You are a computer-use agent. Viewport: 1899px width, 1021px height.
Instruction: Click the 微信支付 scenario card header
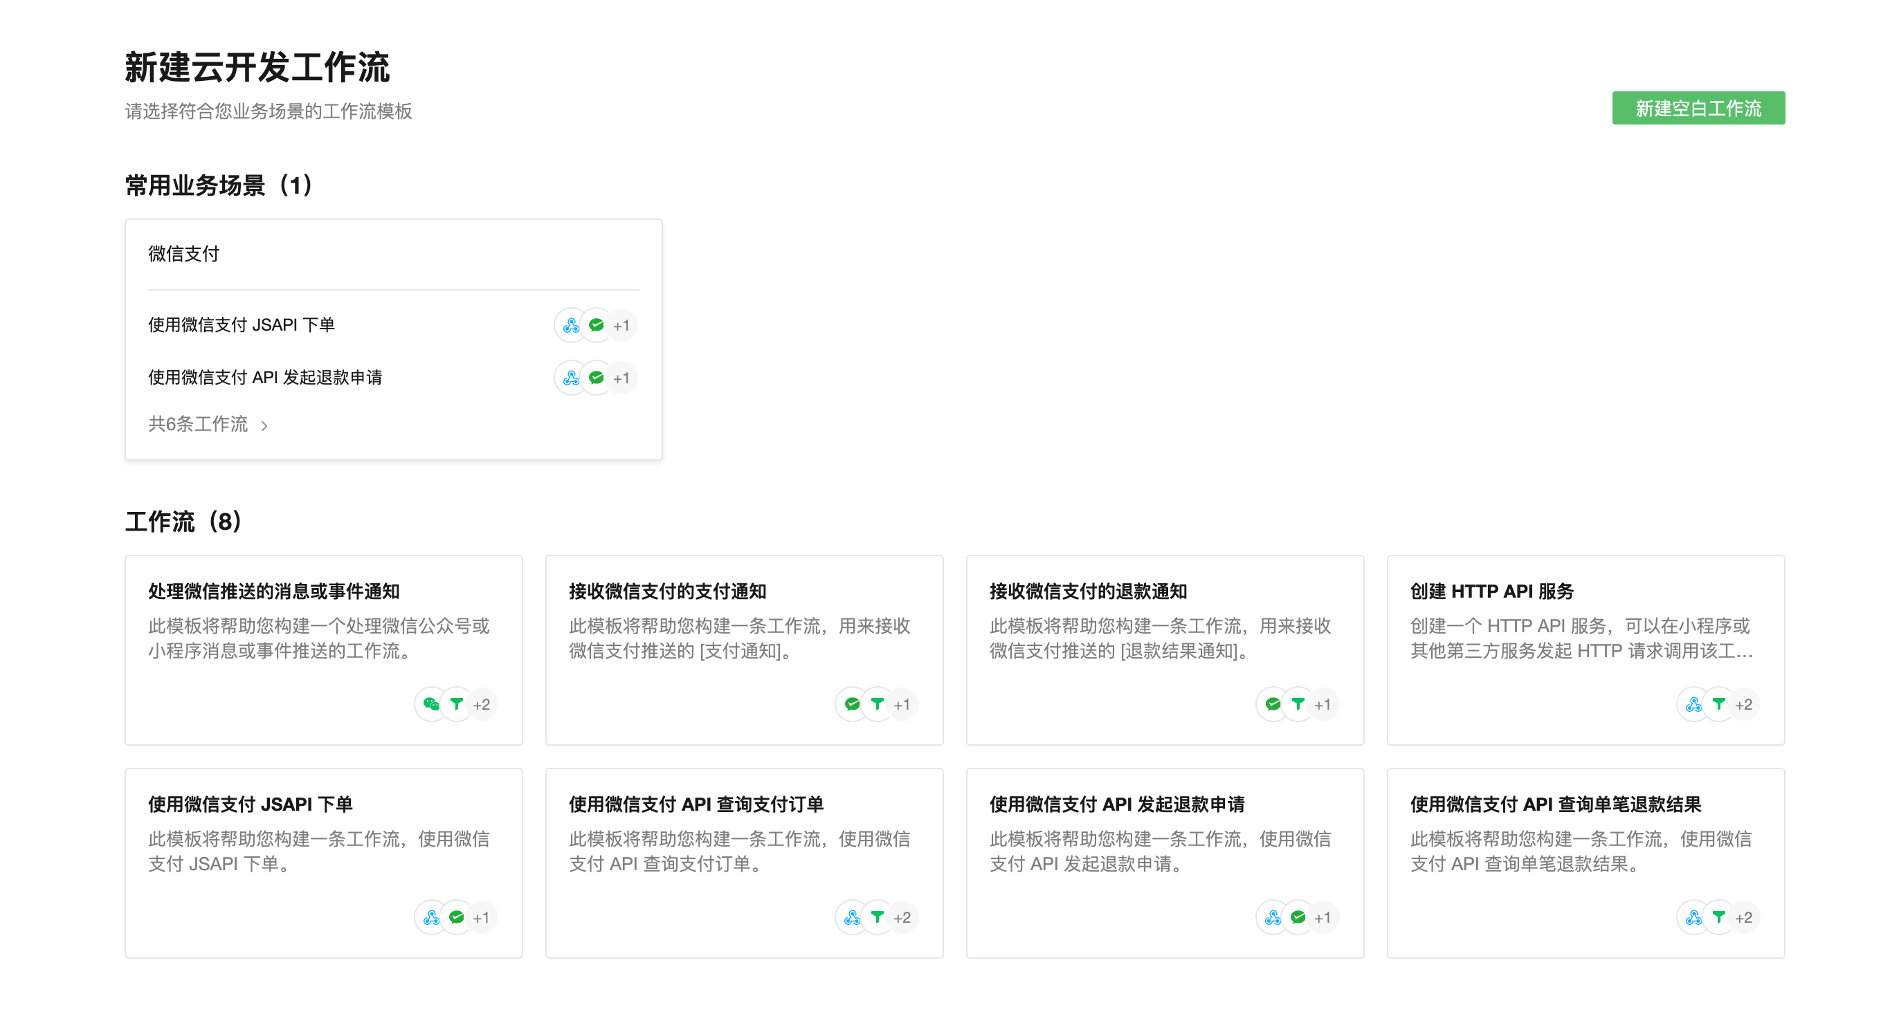tap(184, 254)
